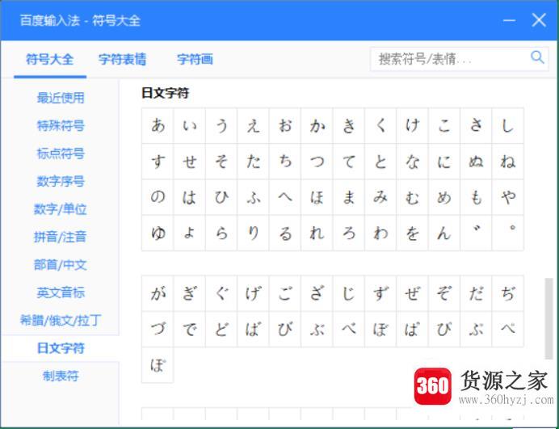559x429 pixels.
Task: Click the け character cell
Action: tap(413, 125)
